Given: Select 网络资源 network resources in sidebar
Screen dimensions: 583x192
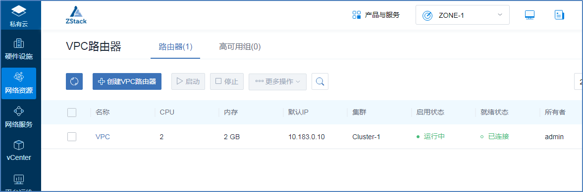Looking at the screenshot, I should (19, 83).
